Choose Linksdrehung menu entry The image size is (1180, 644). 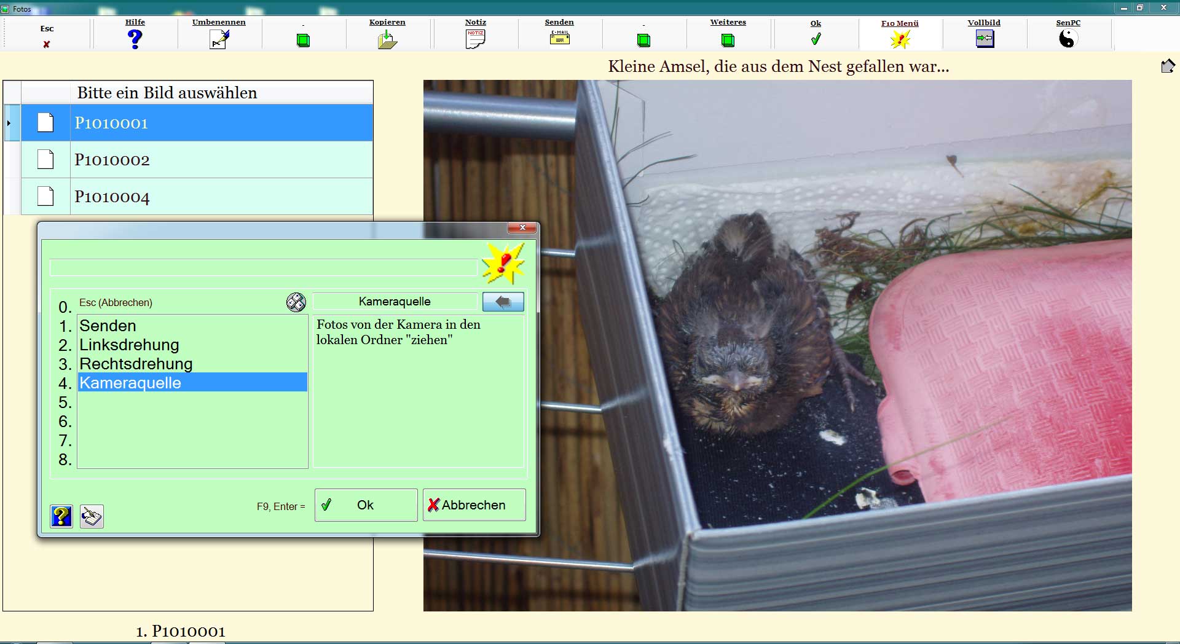tap(129, 345)
